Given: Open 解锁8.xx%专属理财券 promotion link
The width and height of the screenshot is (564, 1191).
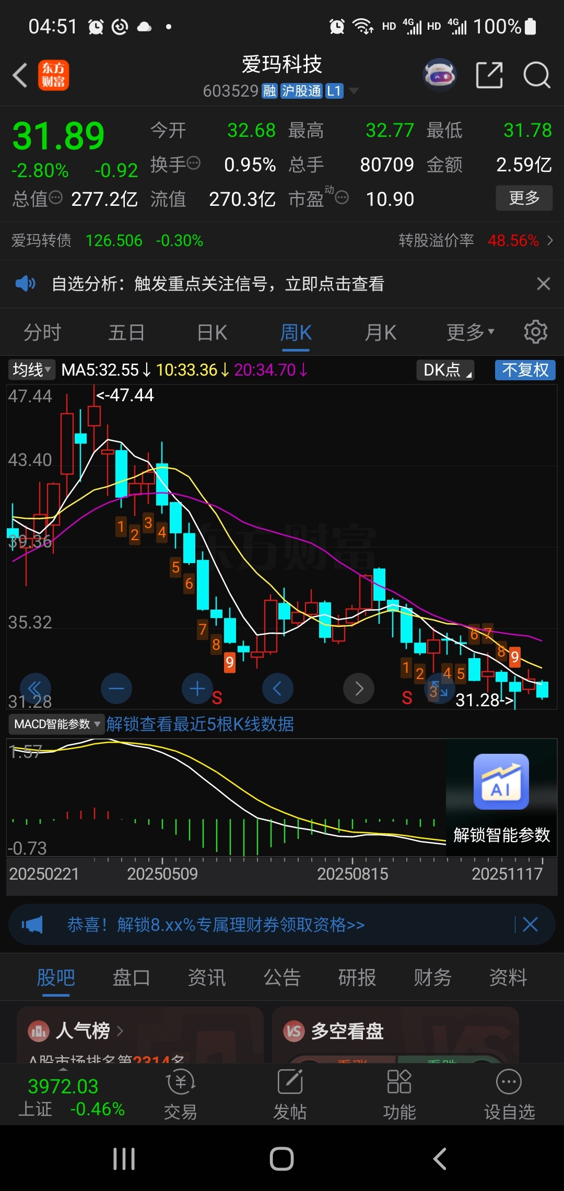Looking at the screenshot, I should pyautogui.click(x=216, y=925).
